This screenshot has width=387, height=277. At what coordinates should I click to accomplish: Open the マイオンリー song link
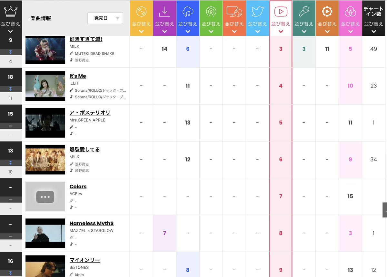point(85,260)
